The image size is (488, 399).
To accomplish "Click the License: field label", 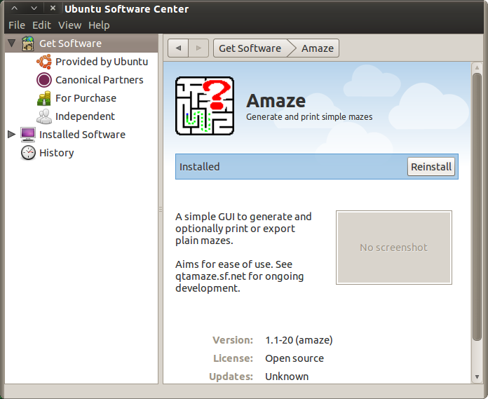I will pos(233,358).
